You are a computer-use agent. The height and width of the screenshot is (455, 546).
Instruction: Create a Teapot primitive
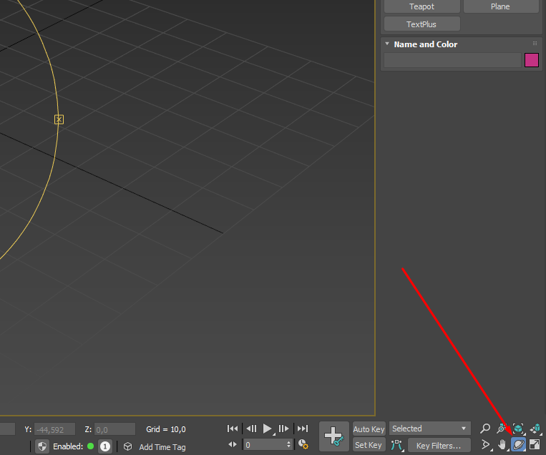pos(421,6)
